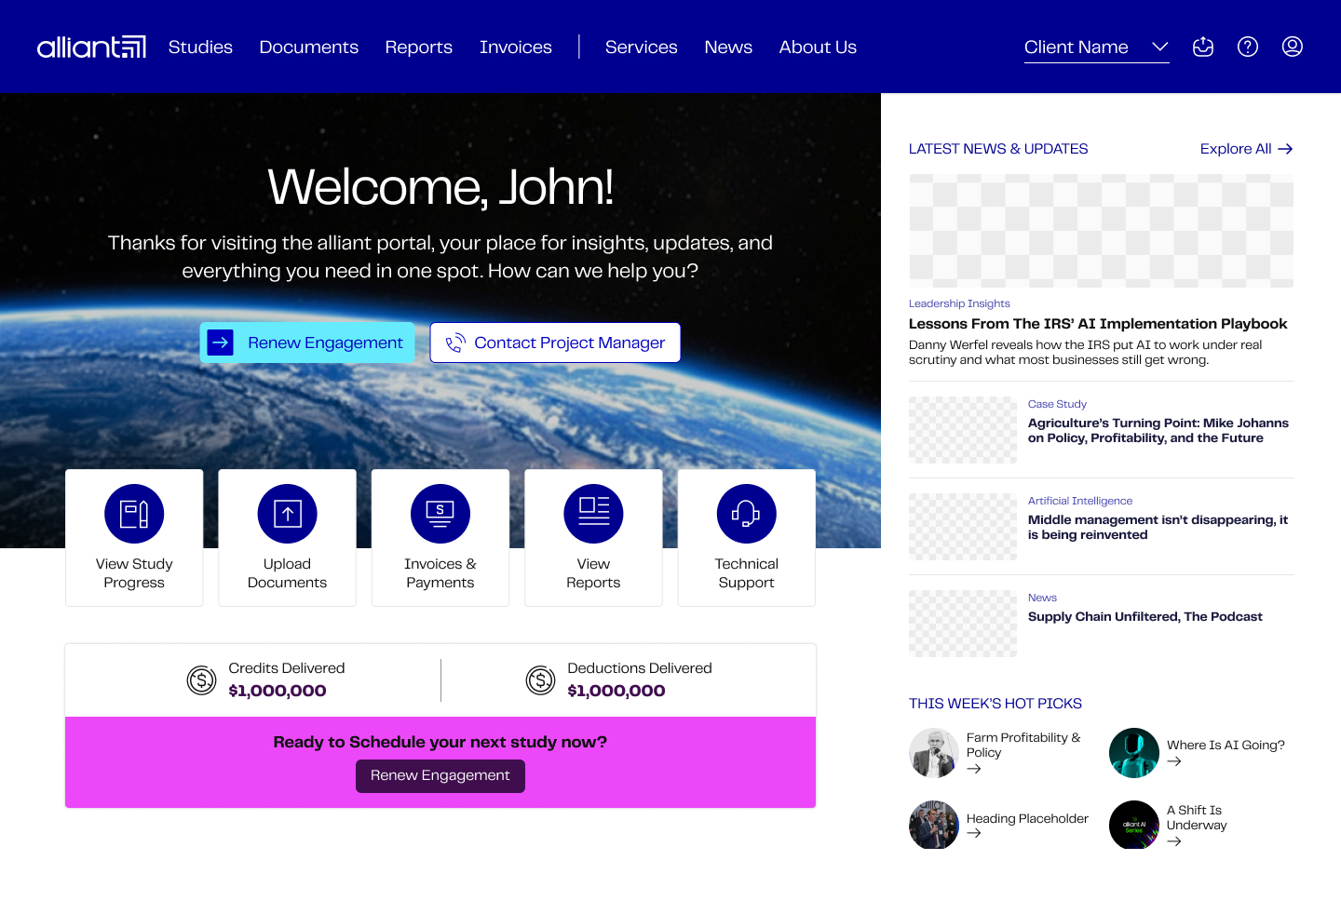Click the A Shift Is Underway round image
The width and height of the screenshot is (1341, 914).
pos(1134,825)
